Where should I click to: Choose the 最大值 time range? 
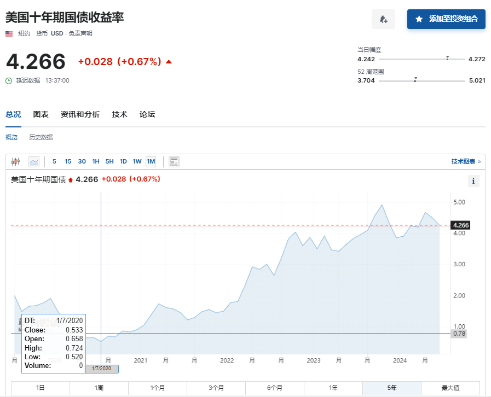point(450,388)
